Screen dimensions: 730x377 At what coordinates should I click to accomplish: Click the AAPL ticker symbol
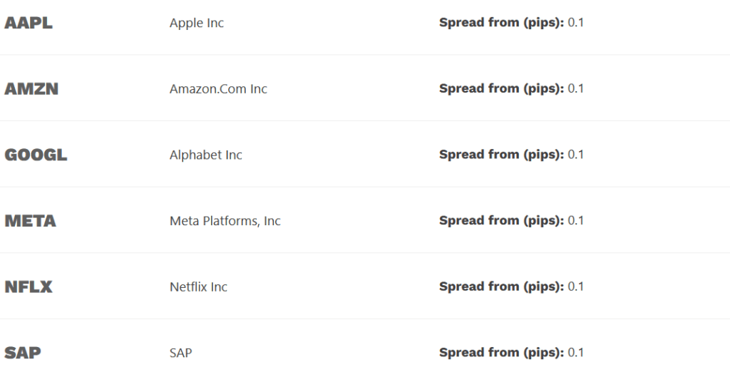[x=29, y=23]
